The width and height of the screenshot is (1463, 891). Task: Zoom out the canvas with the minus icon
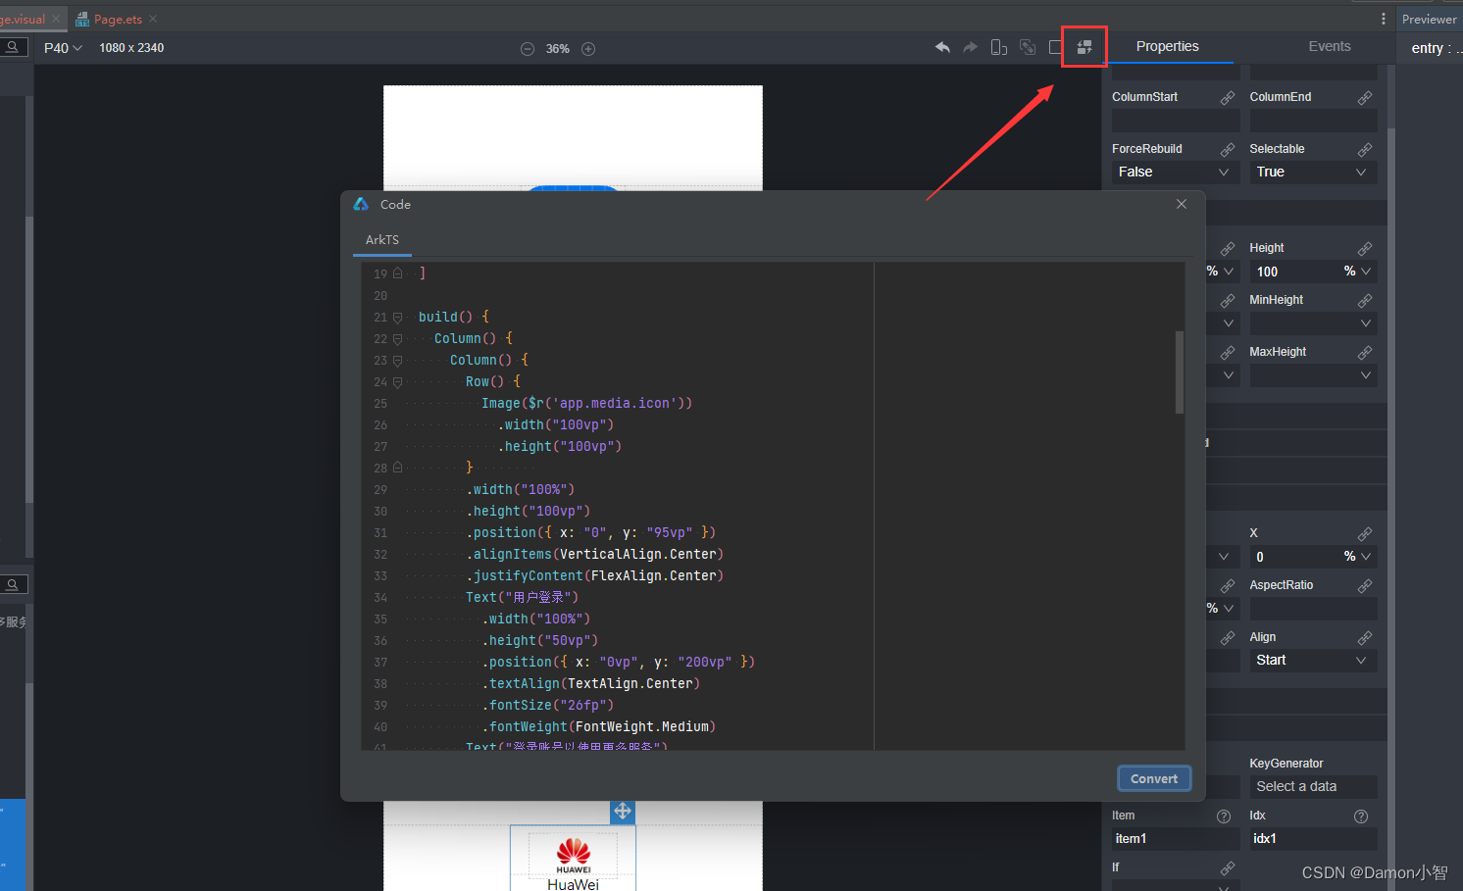click(x=528, y=49)
